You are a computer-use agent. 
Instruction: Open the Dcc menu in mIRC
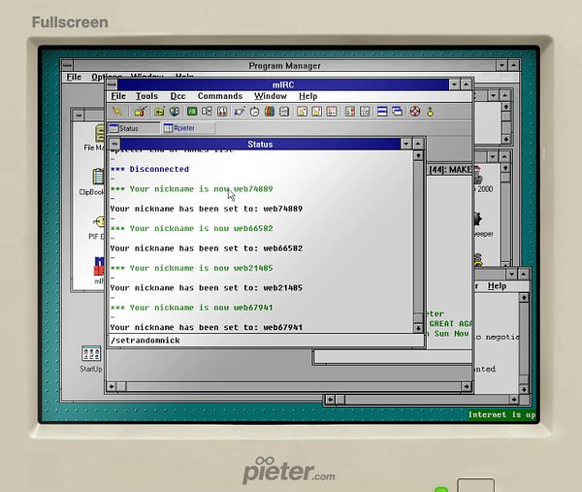pyautogui.click(x=178, y=96)
